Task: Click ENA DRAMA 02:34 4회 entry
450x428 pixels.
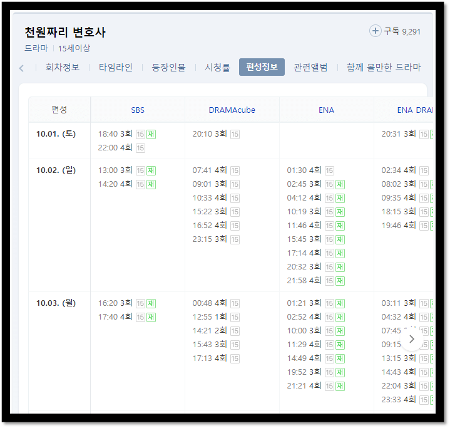Action: click(x=405, y=170)
